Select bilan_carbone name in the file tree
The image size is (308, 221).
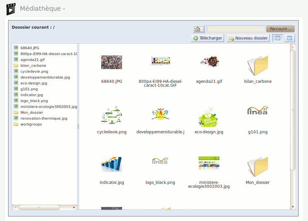34,66
